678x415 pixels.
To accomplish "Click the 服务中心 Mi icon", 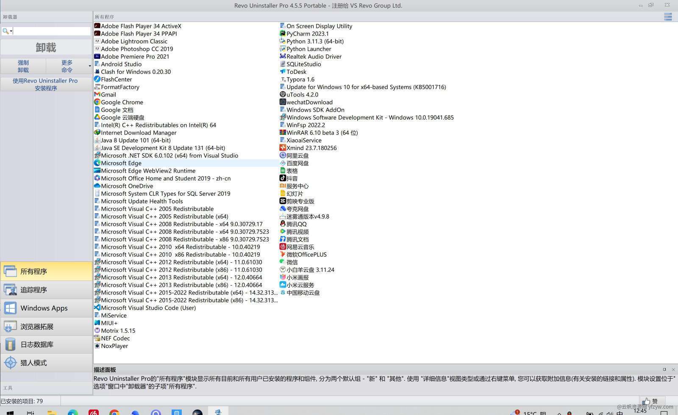I will pos(283,186).
